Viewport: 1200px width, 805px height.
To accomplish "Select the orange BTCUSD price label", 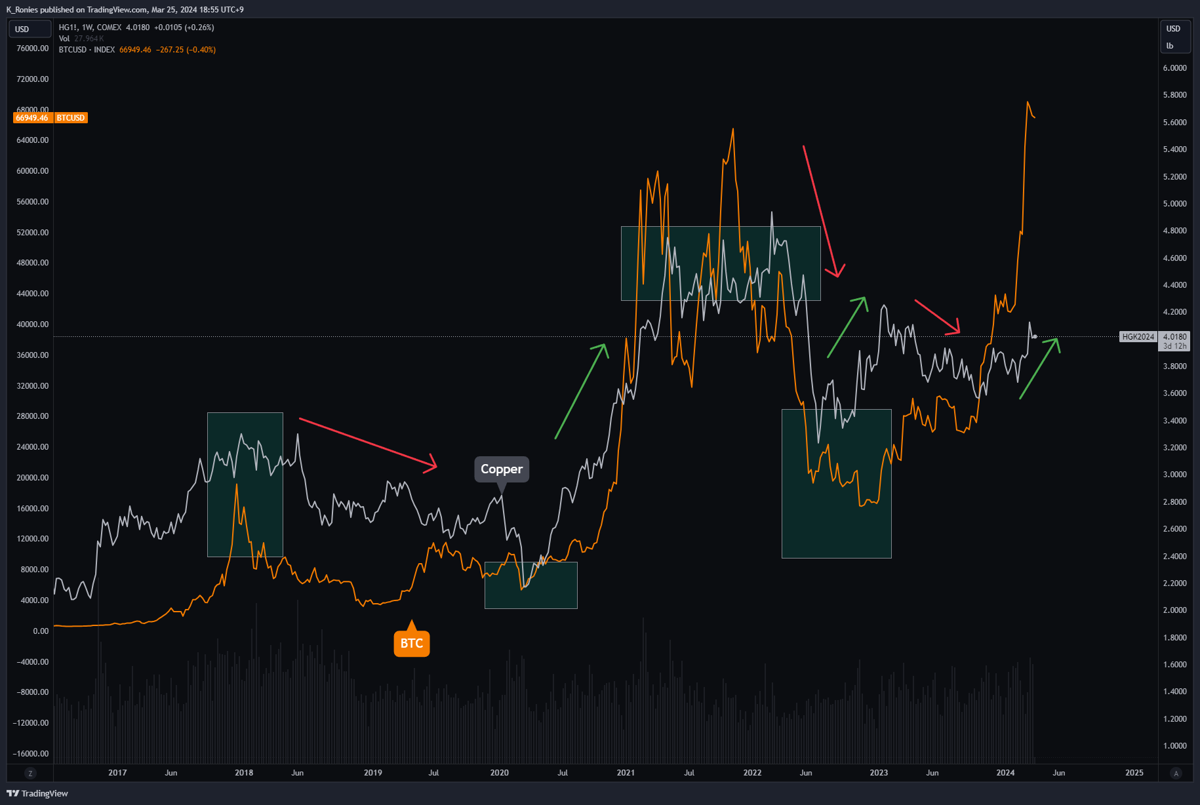I will tap(71, 118).
